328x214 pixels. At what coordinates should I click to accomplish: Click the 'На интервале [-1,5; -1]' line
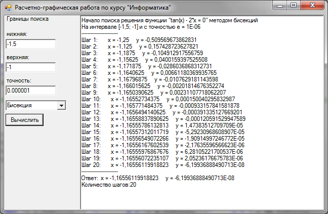tap(141, 27)
